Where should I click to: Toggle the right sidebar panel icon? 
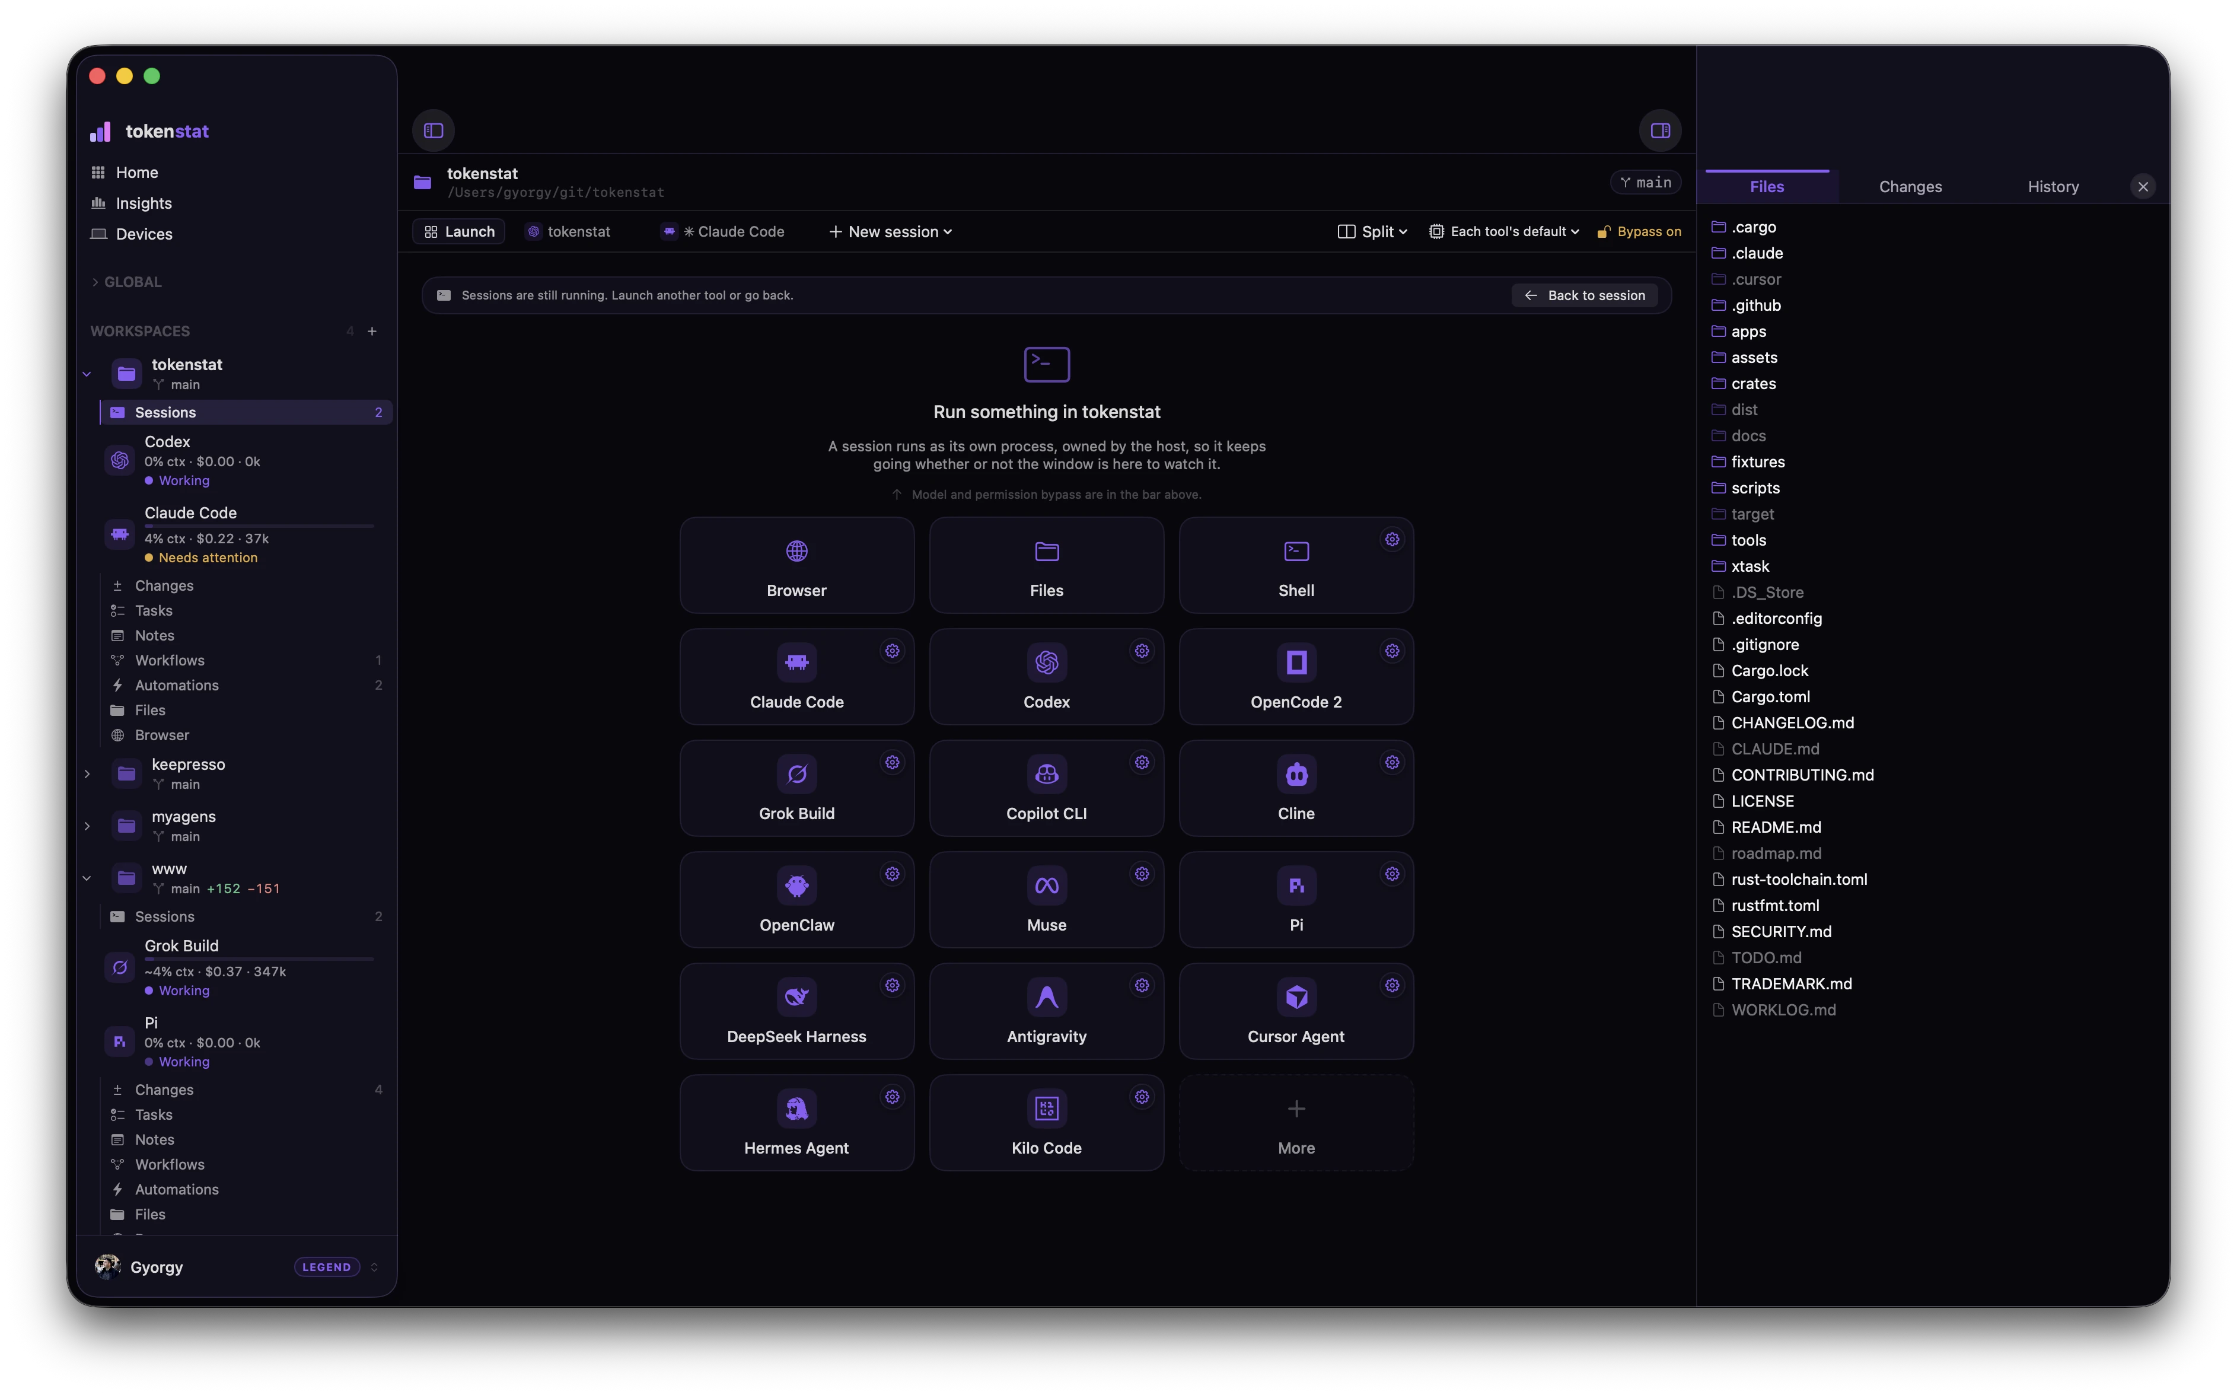coord(1659,130)
